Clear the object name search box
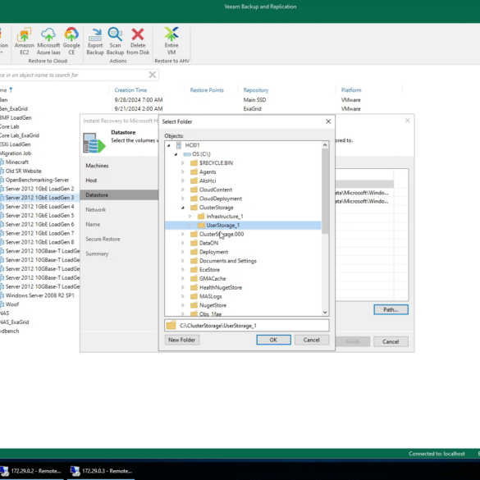Image resolution: width=480 pixels, height=480 pixels. [152, 75]
